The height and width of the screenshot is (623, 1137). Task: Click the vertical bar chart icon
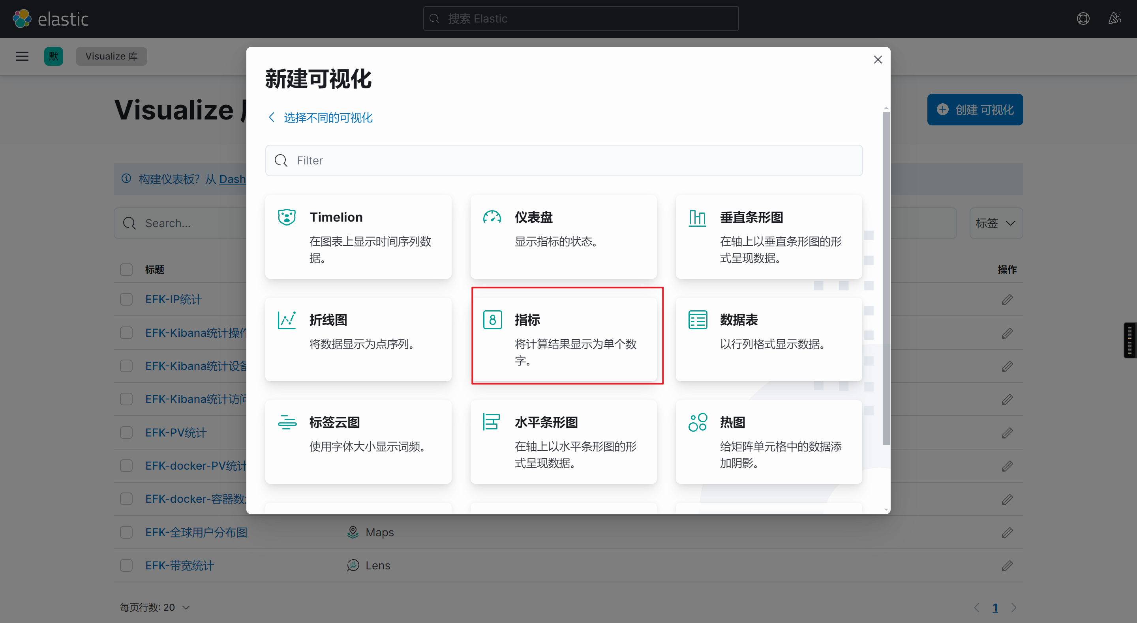[x=697, y=218]
